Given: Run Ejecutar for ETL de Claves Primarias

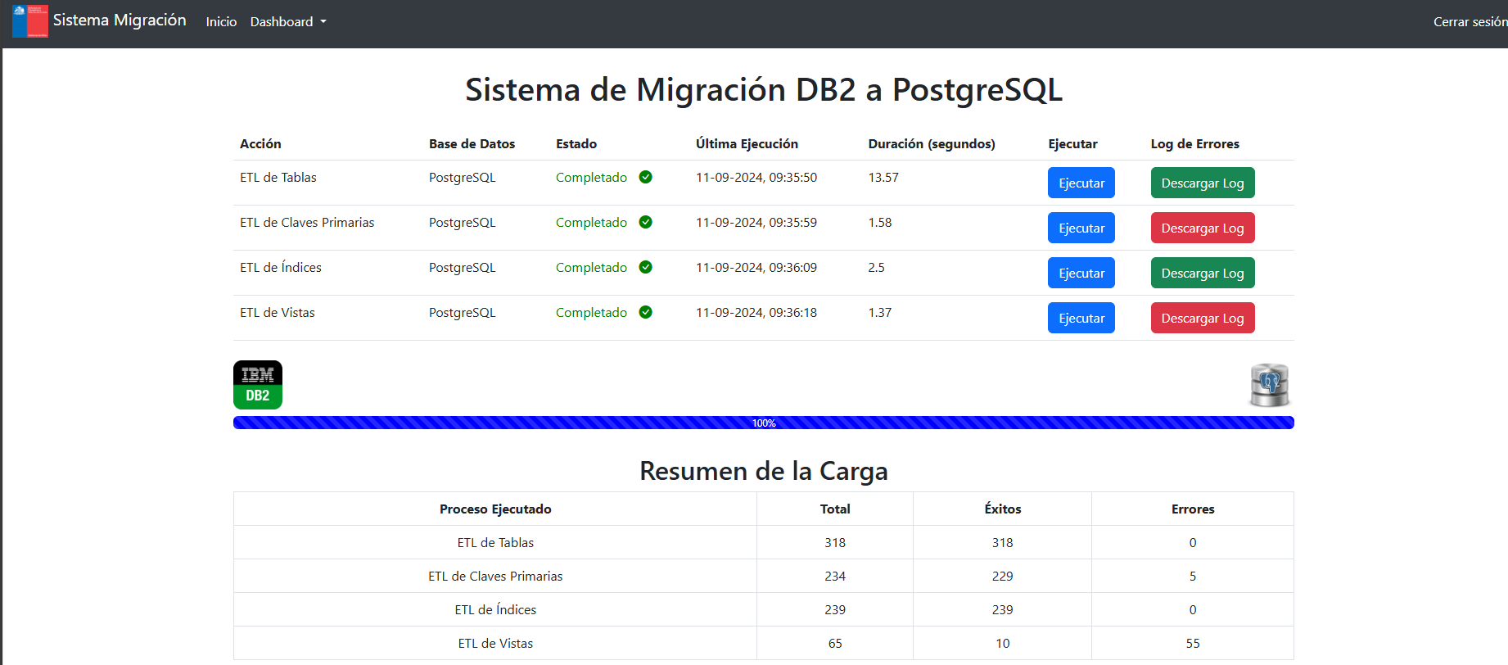Looking at the screenshot, I should (1081, 228).
